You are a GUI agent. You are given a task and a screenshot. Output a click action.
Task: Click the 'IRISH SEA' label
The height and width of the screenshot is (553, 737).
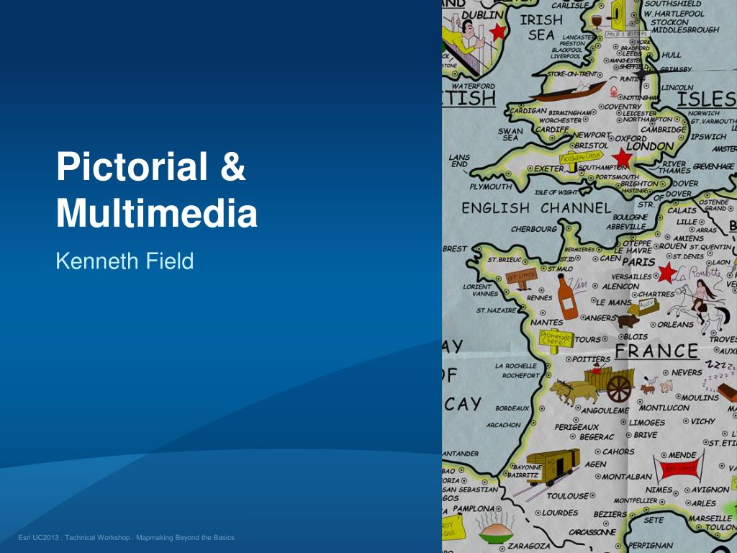point(541,27)
